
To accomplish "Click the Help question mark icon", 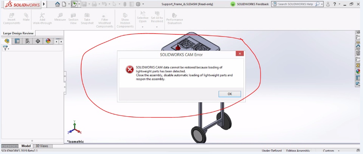I will point(335,4).
